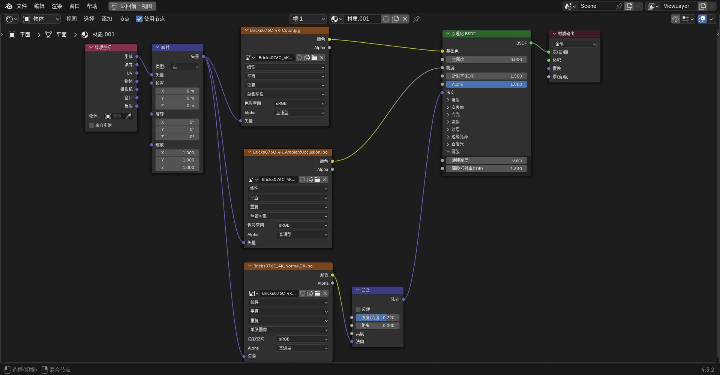The image size is (720, 375).
Task: Open the 槽 1 slot dropdown
Action: point(308,19)
